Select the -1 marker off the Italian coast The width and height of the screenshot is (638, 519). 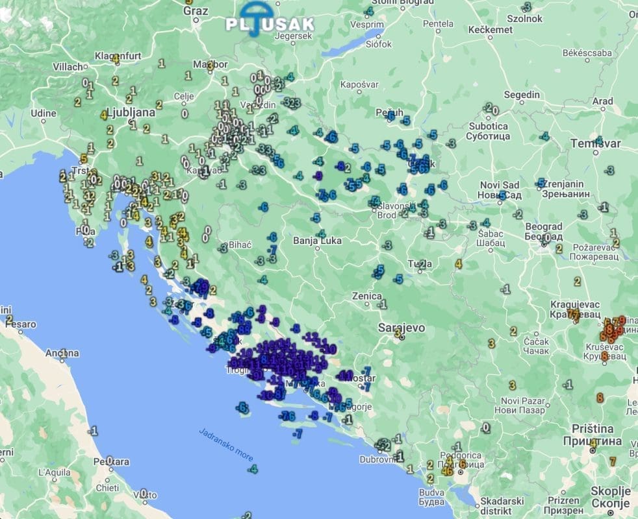click(94, 431)
